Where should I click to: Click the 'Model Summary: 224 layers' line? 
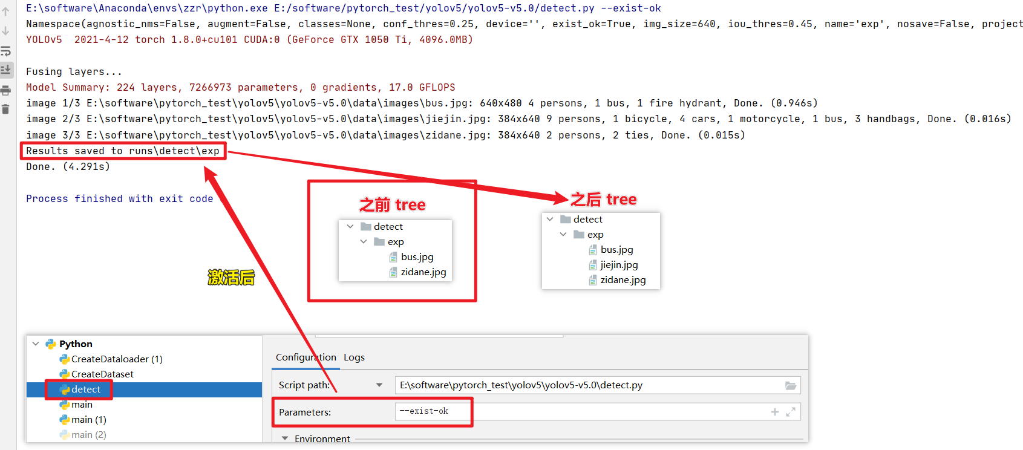[x=241, y=87]
